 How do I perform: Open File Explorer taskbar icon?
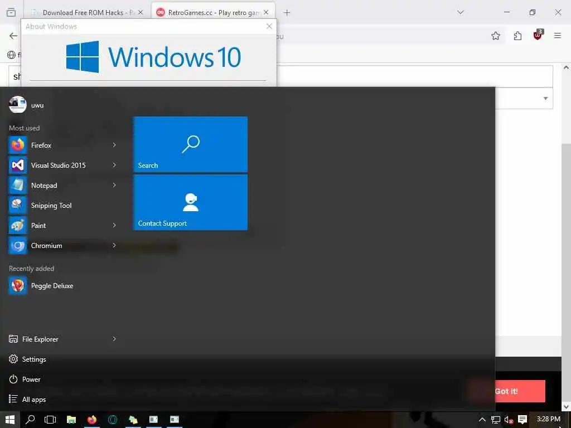[x=71, y=420]
